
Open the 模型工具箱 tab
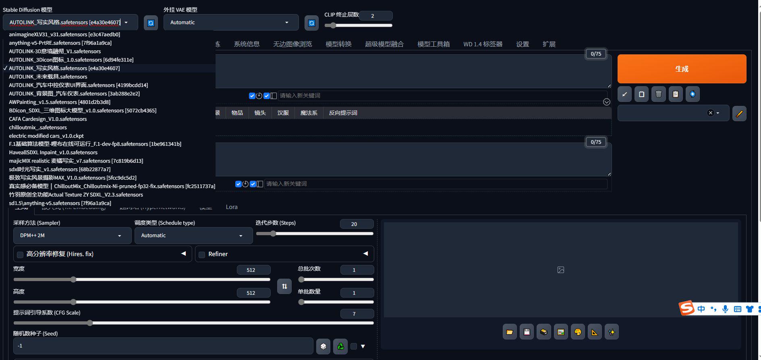[433, 44]
